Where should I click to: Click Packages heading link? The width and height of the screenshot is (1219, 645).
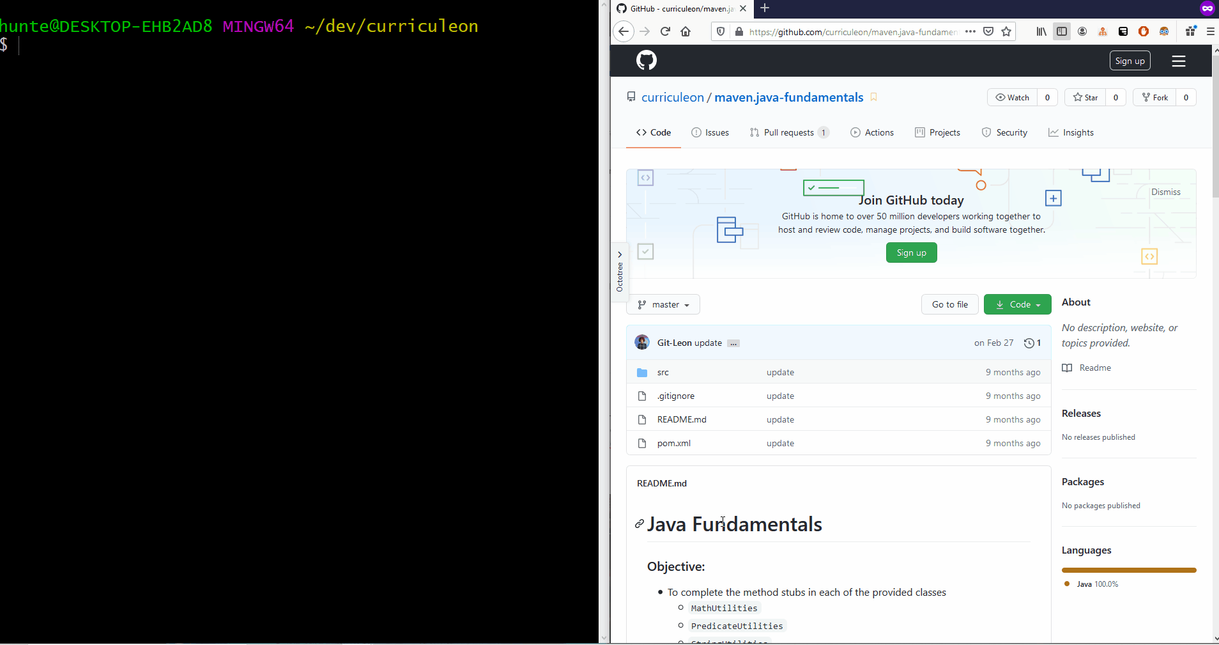pos(1082,482)
